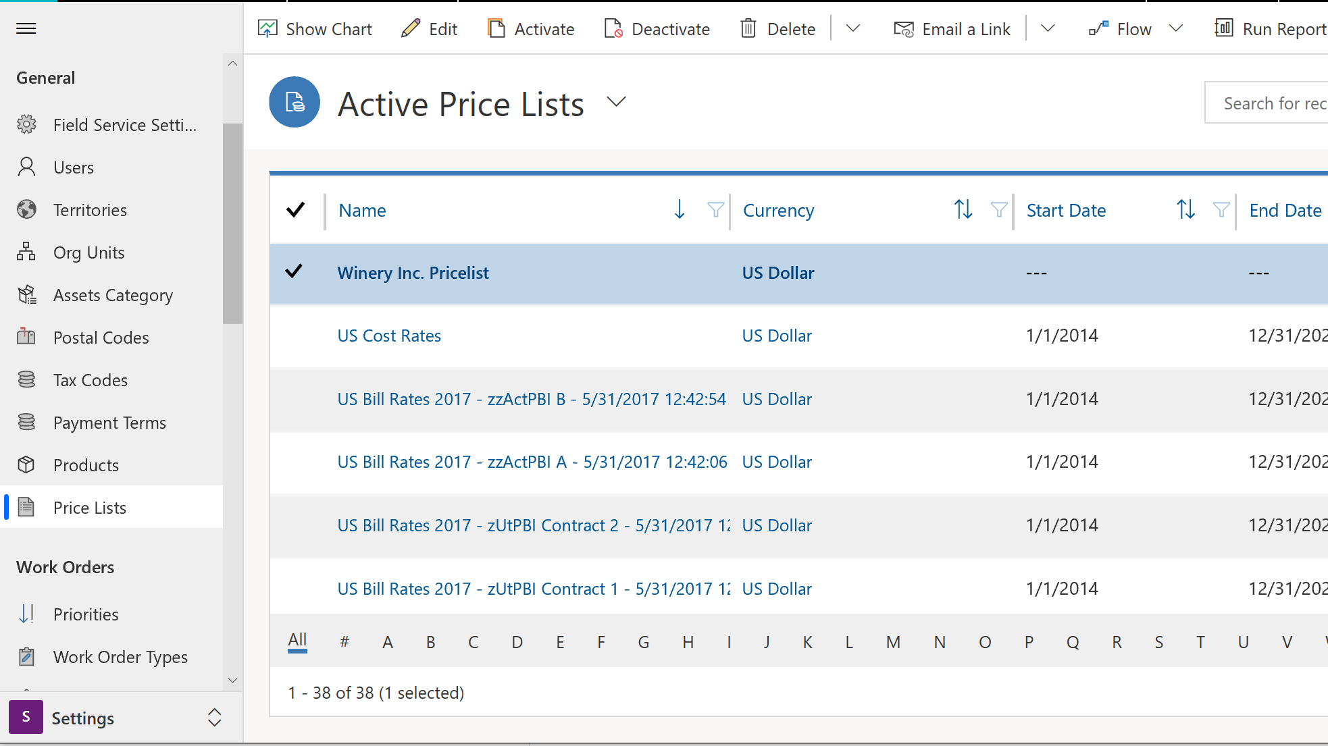The image size is (1328, 746).
Task: Click the Email a Link envelope icon
Action: click(904, 29)
